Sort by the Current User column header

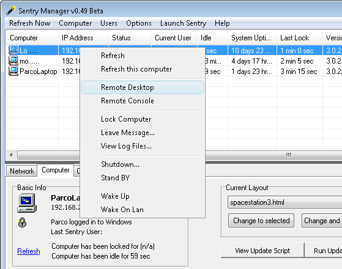pos(174,38)
